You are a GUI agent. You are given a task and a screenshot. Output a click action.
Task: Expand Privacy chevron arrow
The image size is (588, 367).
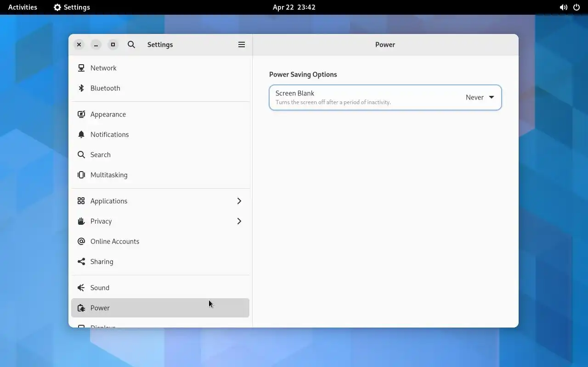(239, 221)
